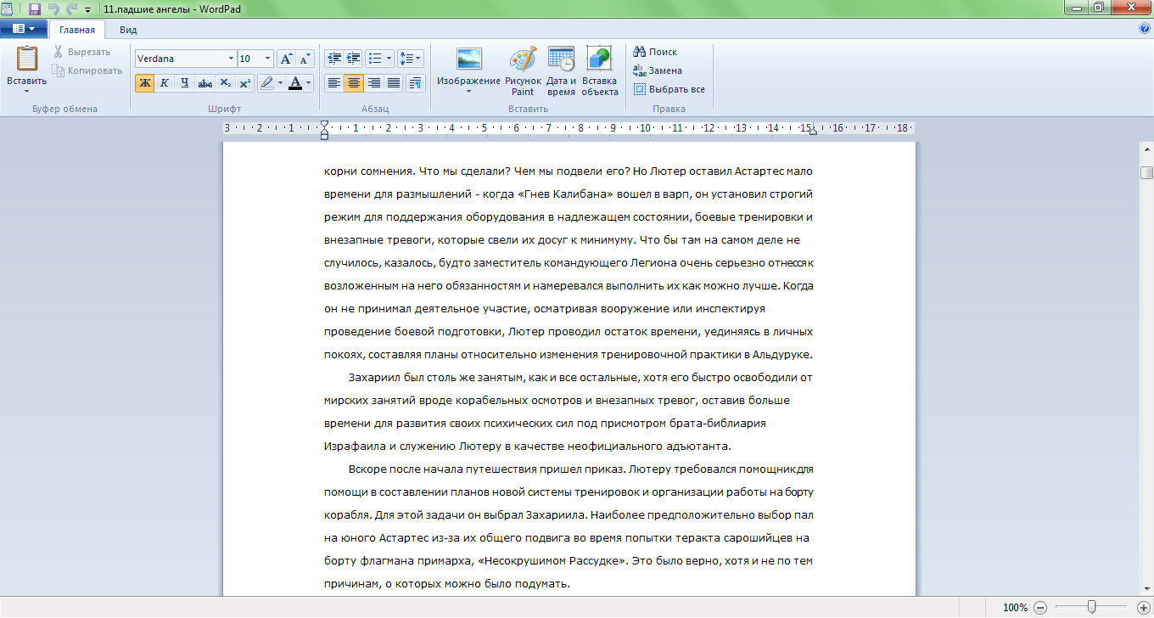Open the Verdana font family dropdown
1154x618 pixels.
(231, 59)
